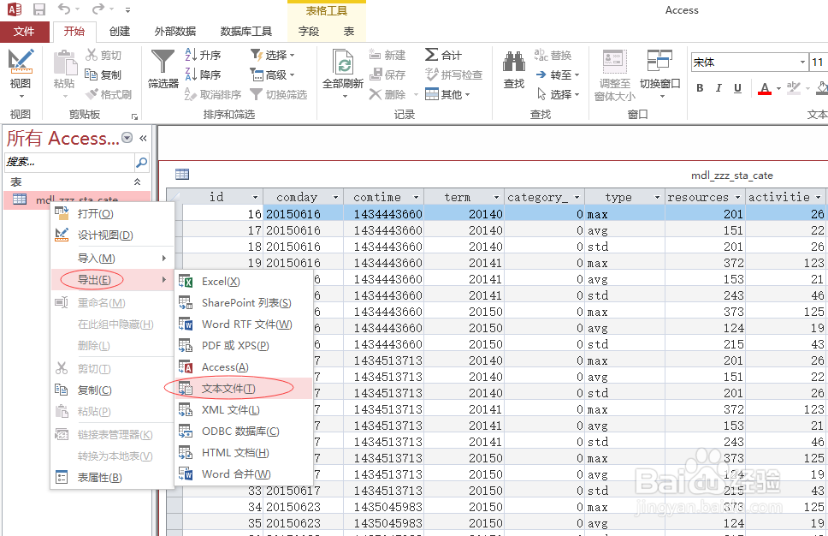The image size is (828, 536).
Task: Apply Underline formatting
Action: click(737, 88)
